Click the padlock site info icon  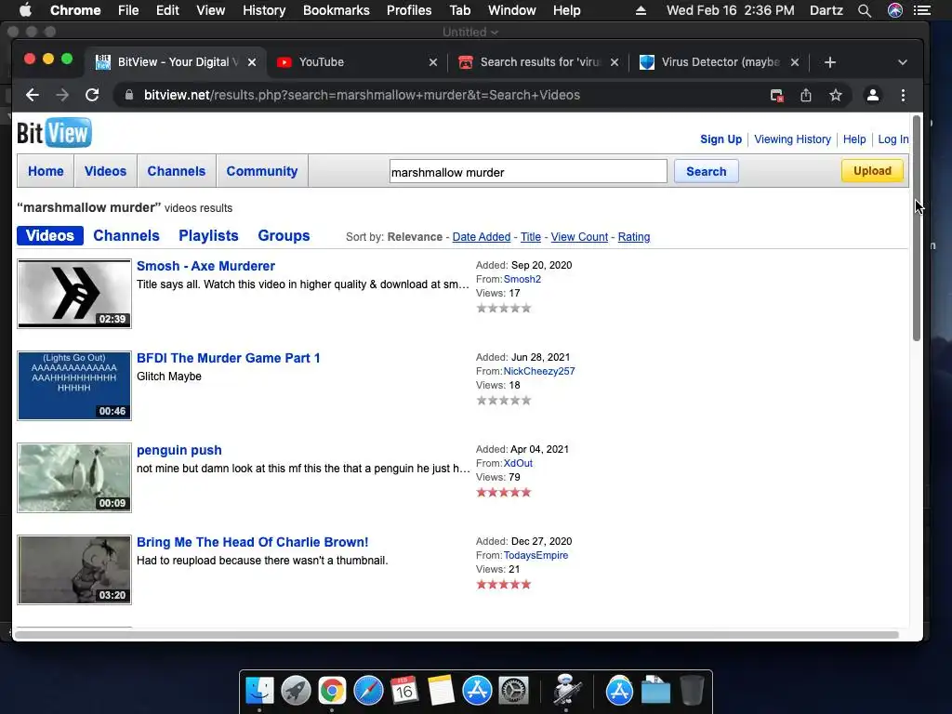(128, 95)
